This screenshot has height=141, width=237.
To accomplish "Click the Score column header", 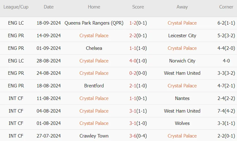I will (x=138, y=7).
